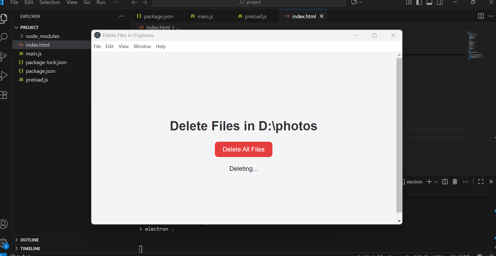Collapse the PROJECT folder tree

(16, 27)
